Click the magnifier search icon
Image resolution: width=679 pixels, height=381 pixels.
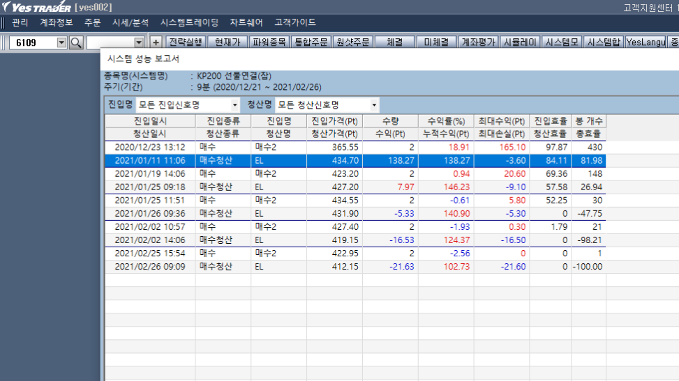[x=75, y=43]
